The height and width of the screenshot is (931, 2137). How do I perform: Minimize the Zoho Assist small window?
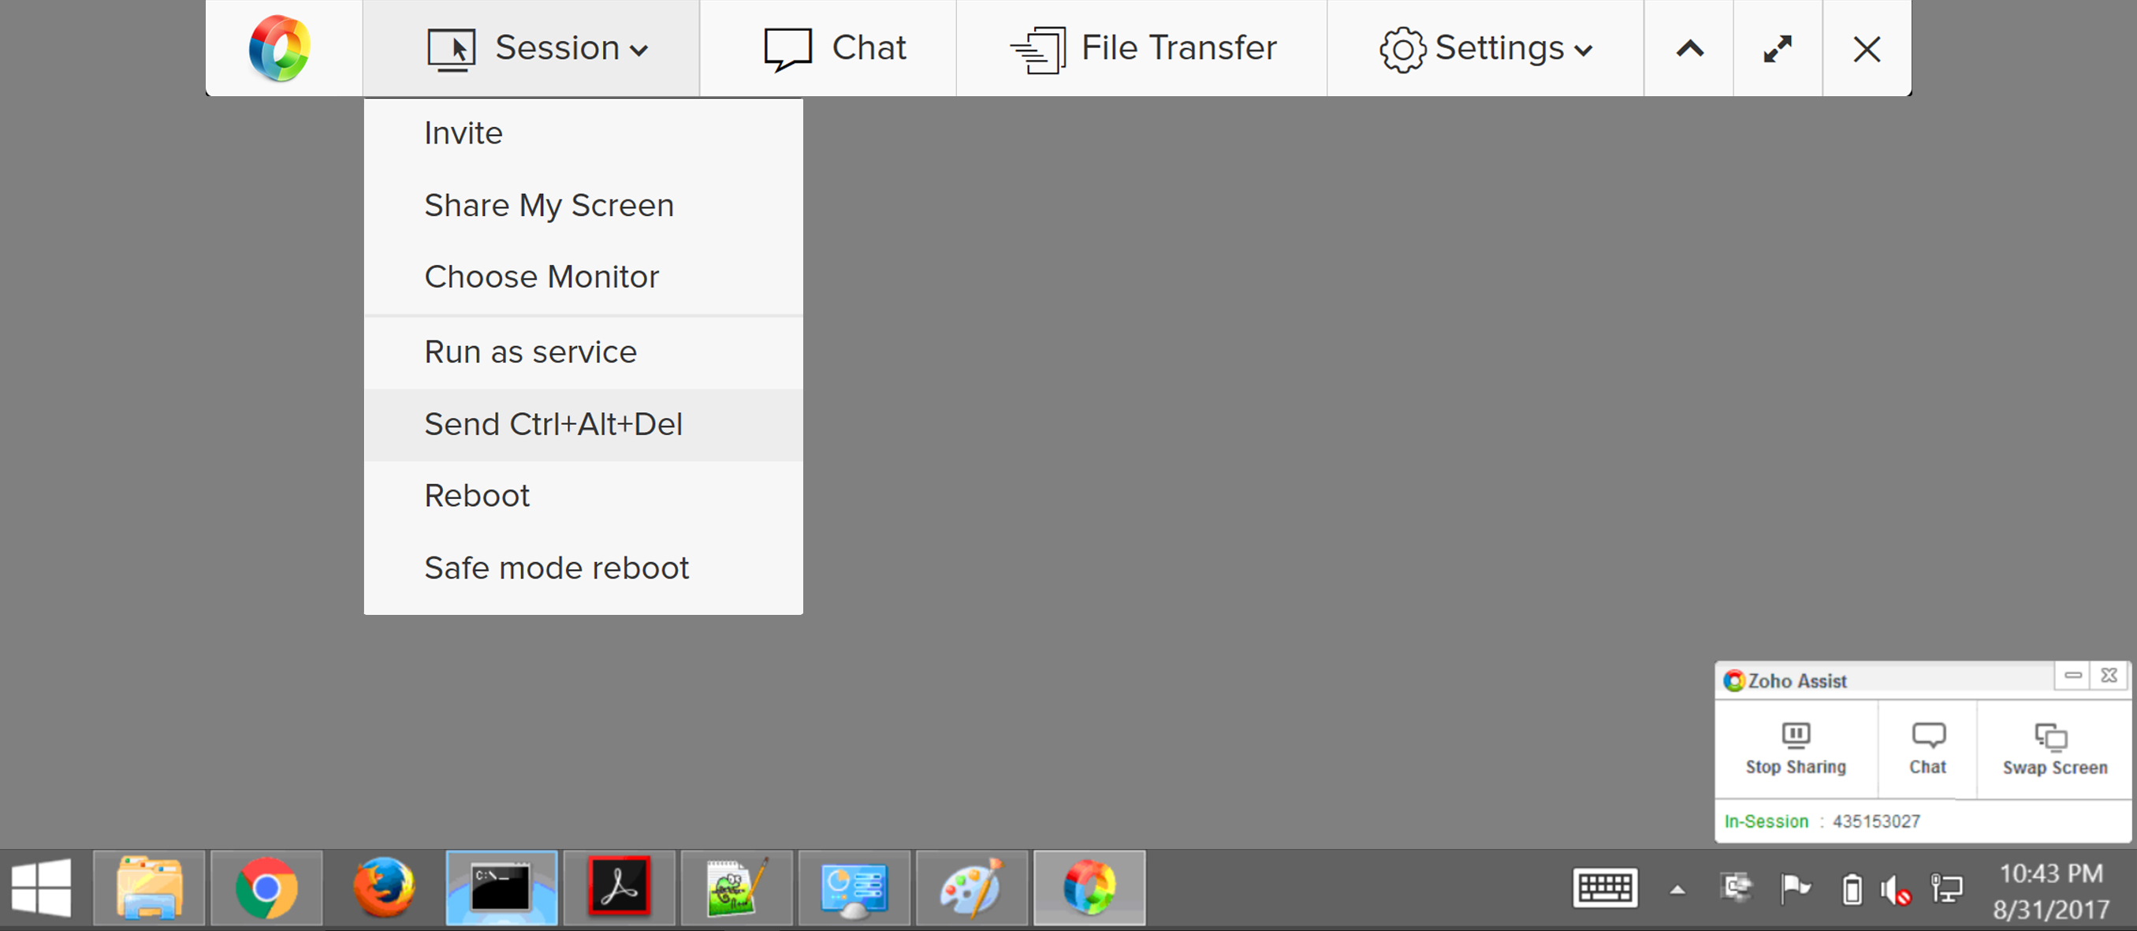pyautogui.click(x=2072, y=676)
